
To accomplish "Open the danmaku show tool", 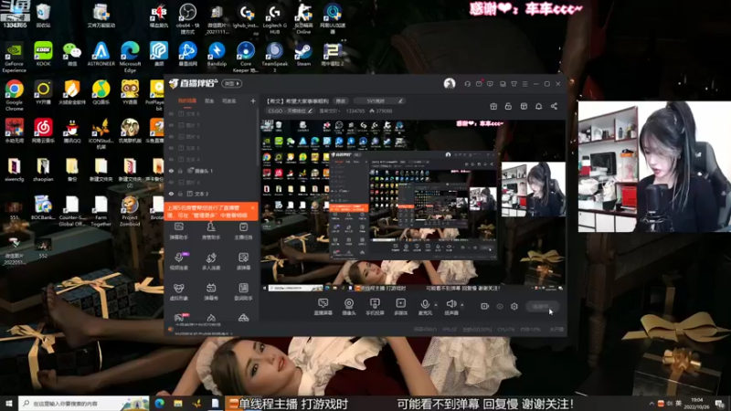I will coord(211,291).
